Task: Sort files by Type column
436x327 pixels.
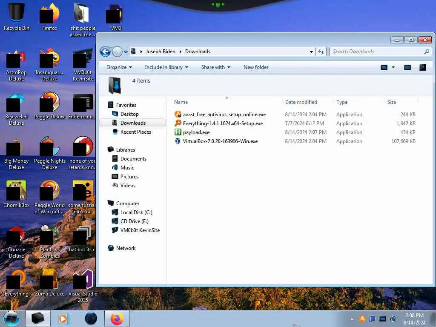Action: click(342, 102)
